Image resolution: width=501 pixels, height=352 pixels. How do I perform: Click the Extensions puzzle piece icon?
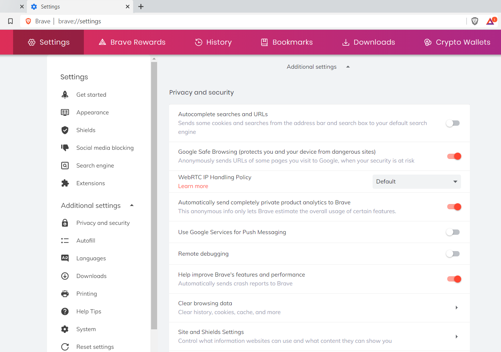65,183
